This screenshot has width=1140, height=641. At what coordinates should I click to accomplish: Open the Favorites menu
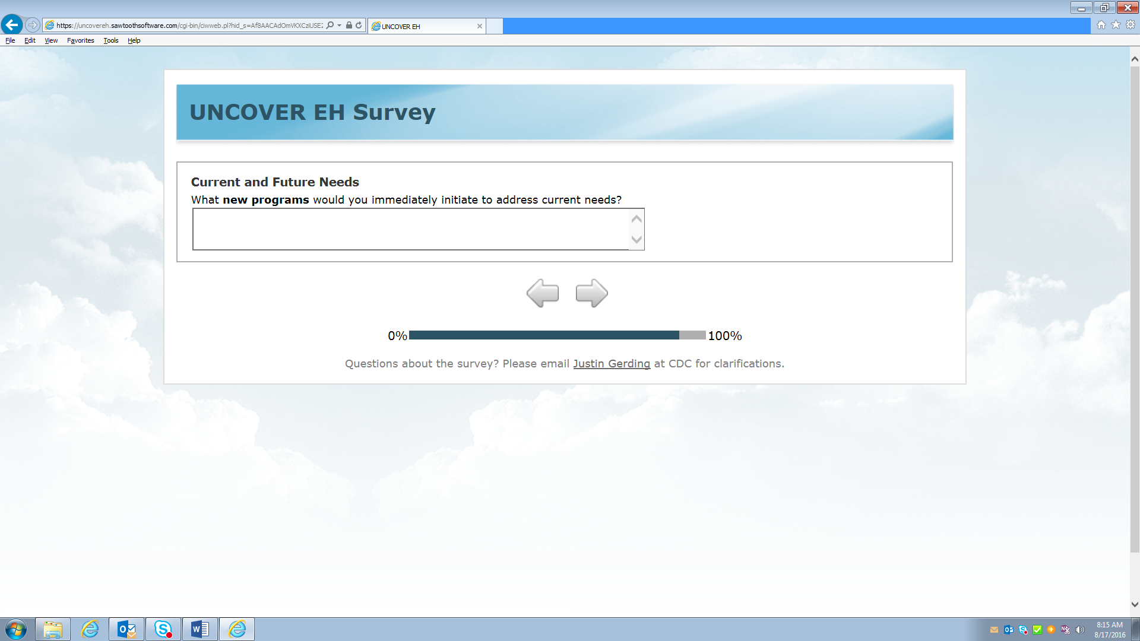coord(80,40)
